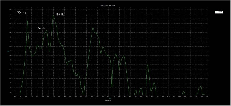Click the green line swatch in legend

216,12
